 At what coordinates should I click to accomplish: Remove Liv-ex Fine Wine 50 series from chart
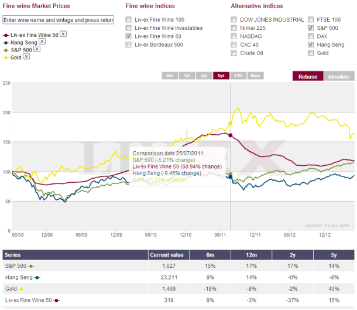(x=63, y=34)
